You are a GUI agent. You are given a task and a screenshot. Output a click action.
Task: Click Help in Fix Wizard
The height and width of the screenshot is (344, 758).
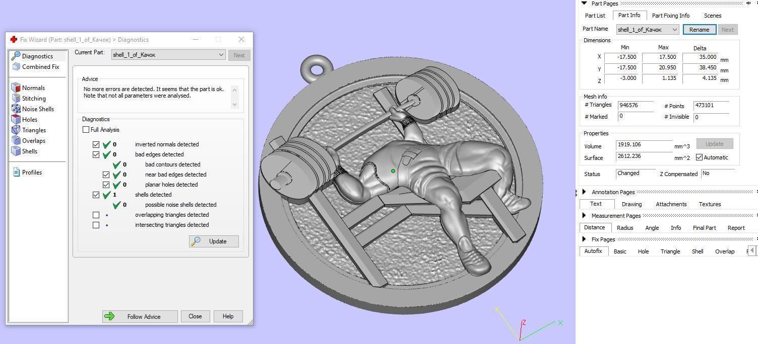point(228,316)
